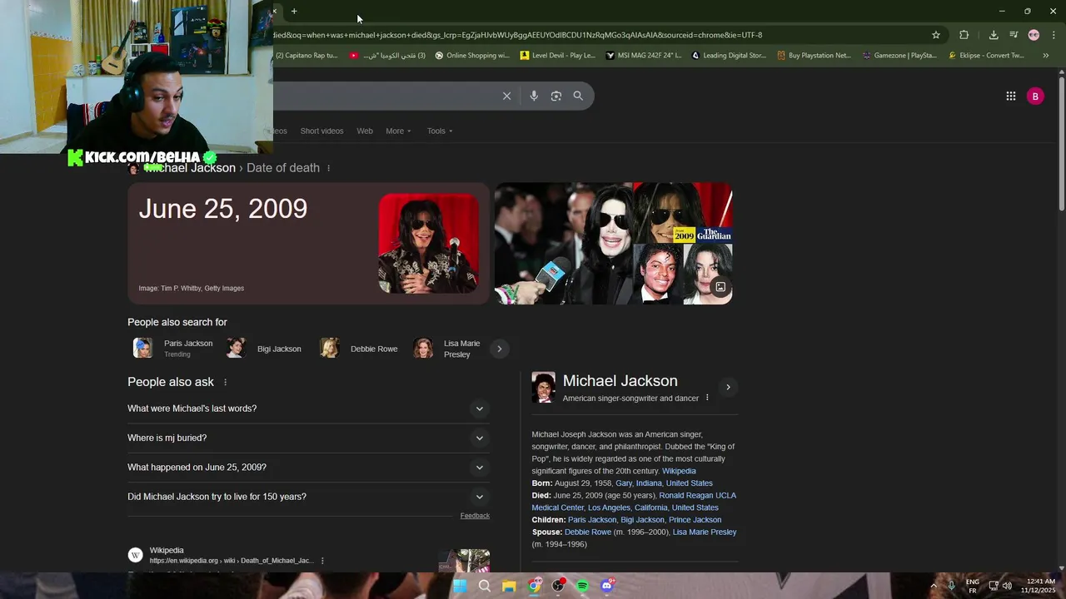Viewport: 1066px width, 599px height.
Task: Open Google Lens image search icon
Action: click(x=556, y=96)
